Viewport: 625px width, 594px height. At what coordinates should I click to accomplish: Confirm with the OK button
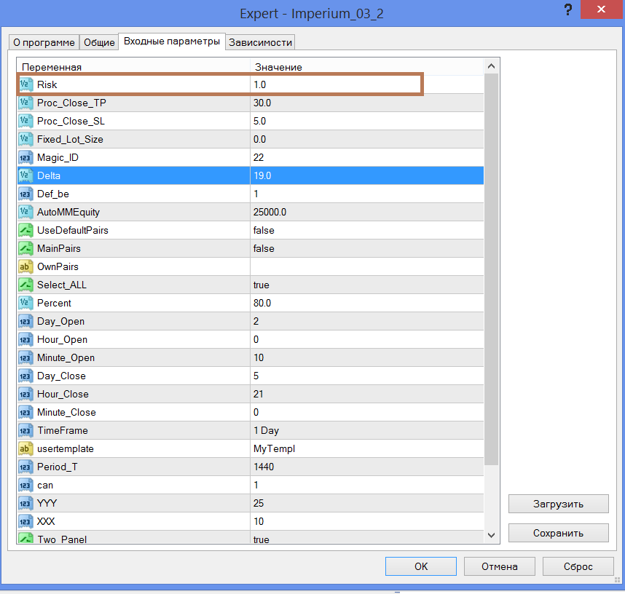pos(421,566)
